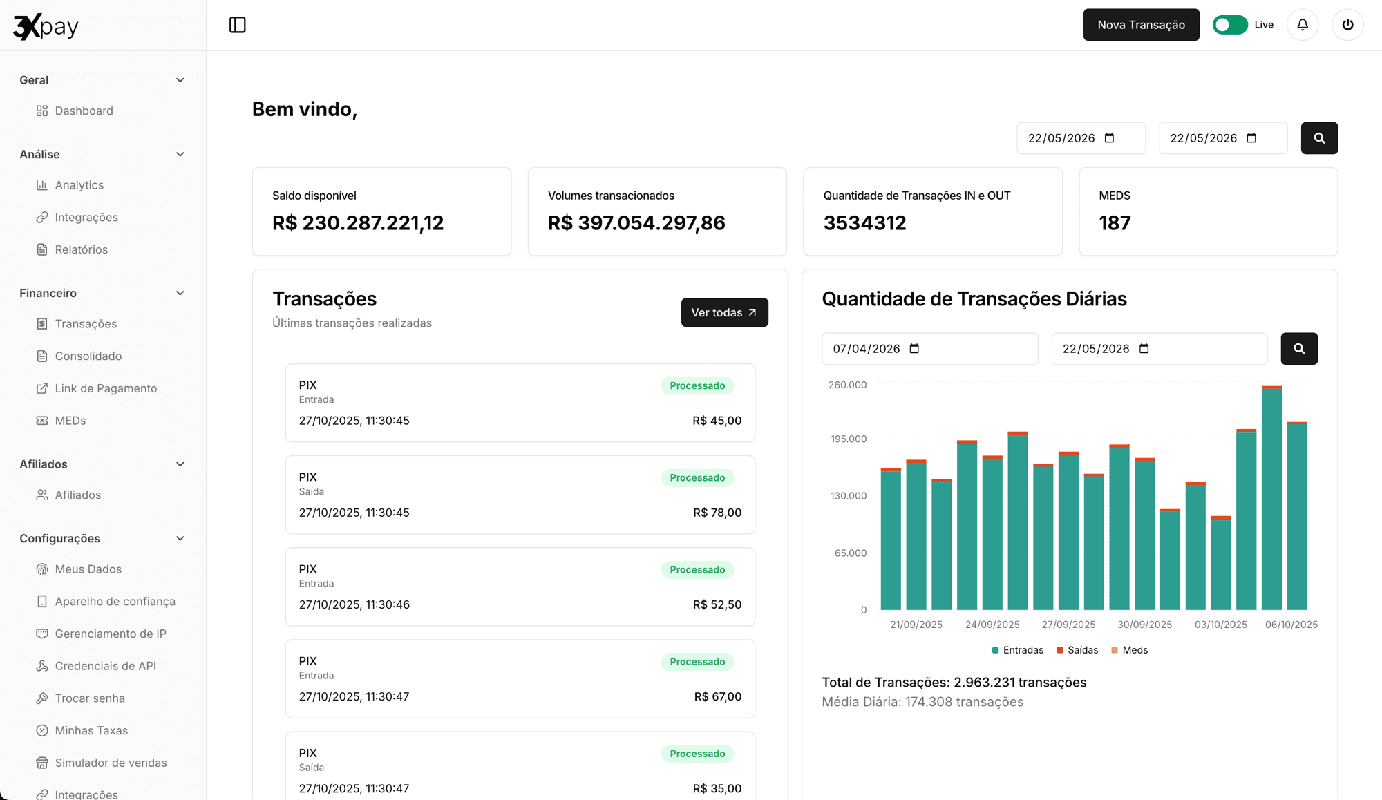Toggle Meds series in chart legend
The height and width of the screenshot is (800, 1382).
(x=1129, y=650)
